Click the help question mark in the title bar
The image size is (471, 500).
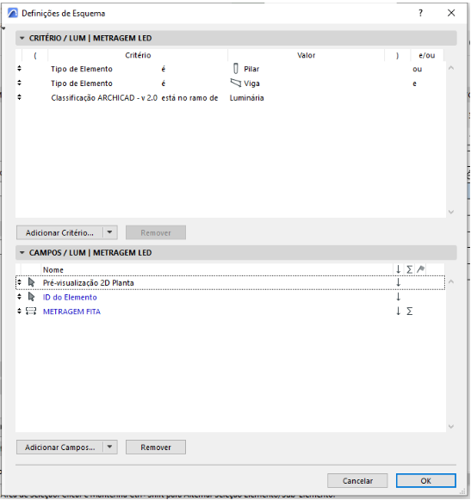pyautogui.click(x=420, y=13)
